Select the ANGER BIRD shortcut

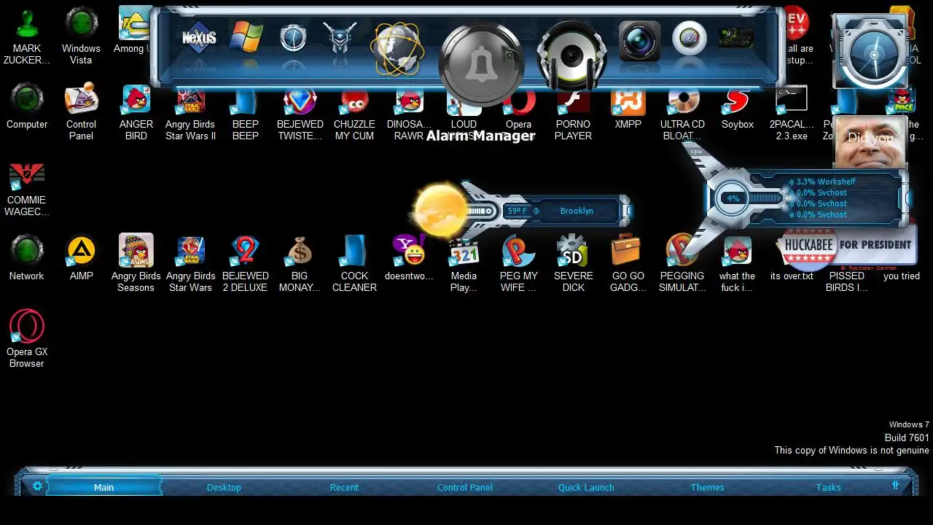(x=136, y=112)
